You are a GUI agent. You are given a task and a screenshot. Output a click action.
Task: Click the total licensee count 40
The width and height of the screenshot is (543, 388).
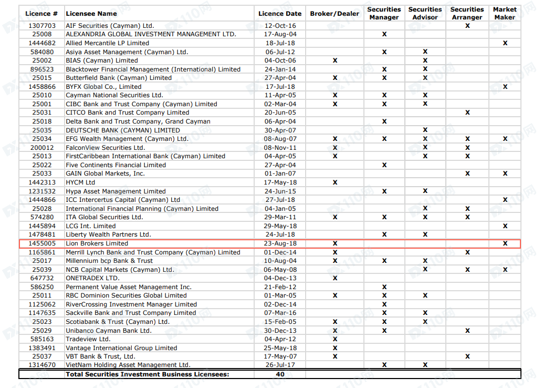pos(280,374)
